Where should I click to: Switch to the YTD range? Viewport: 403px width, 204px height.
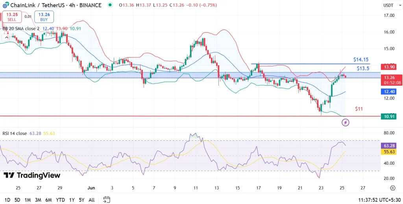[60, 200]
